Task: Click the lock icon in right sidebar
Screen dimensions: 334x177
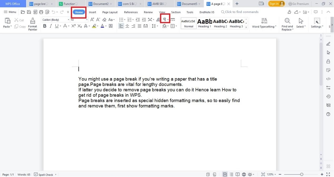Action: coord(328,61)
